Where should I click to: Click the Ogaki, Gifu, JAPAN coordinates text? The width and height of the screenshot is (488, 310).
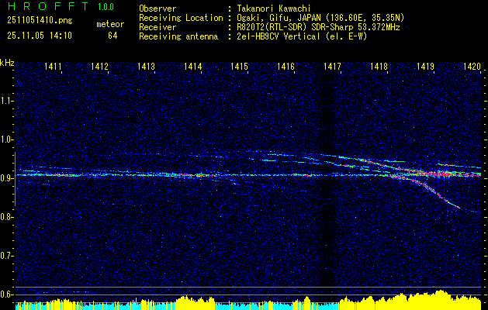pyautogui.click(x=320, y=18)
